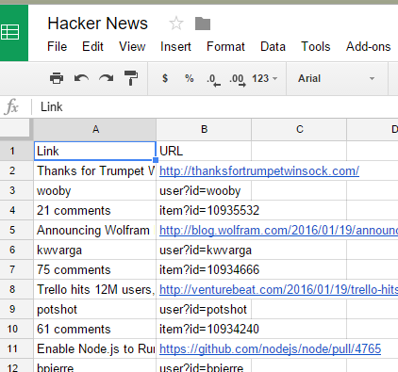The height and width of the screenshot is (372, 398).
Task: Select the 21 comments cell
Action: click(94, 211)
